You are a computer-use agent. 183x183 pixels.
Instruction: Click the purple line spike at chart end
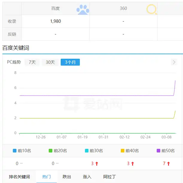[x=175, y=88]
